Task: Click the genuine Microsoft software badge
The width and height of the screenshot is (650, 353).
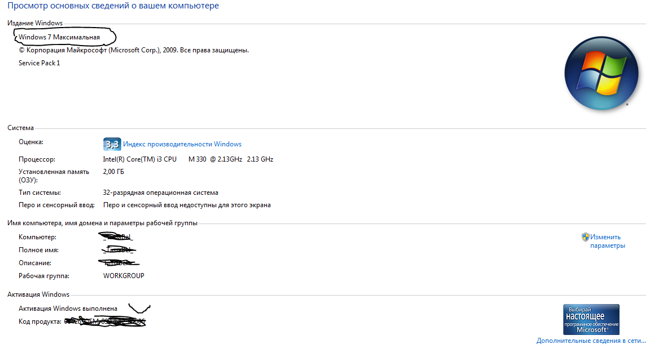Action: pos(591,319)
